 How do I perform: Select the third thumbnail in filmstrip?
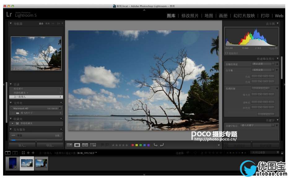[x=41, y=163]
